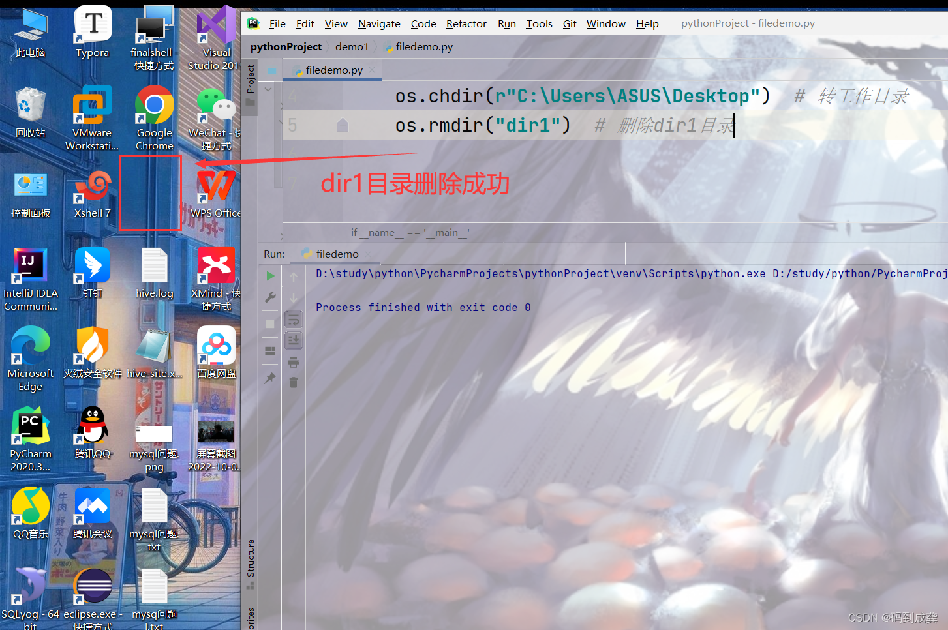Viewport: 948px width, 630px height.
Task: Close the filedemo.py editor tab
Action: (x=372, y=70)
